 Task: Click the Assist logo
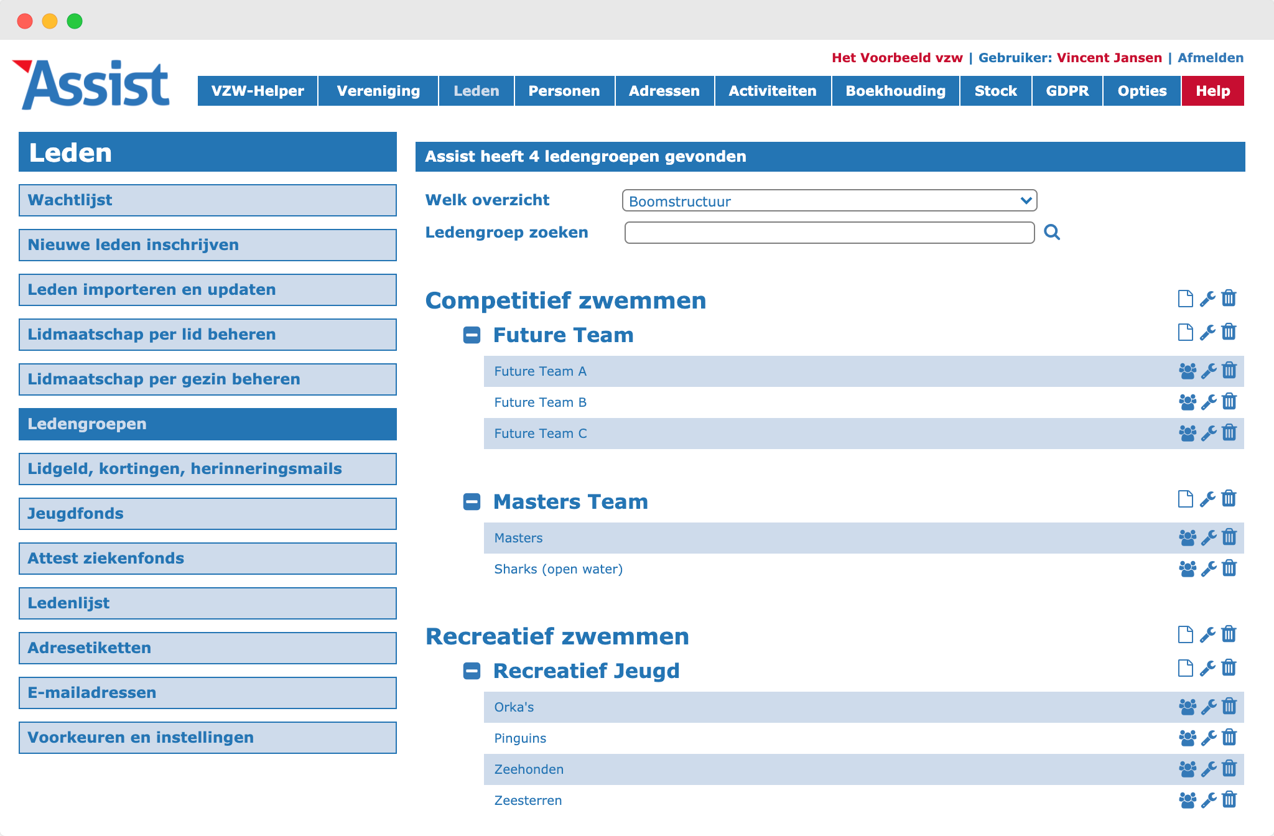91,85
